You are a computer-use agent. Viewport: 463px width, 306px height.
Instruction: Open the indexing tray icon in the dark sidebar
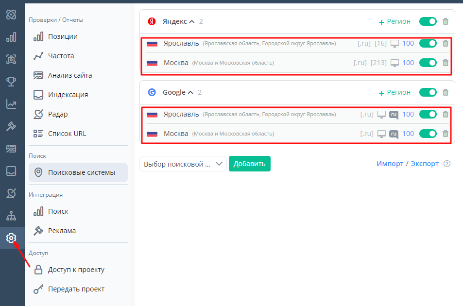coord(11,171)
